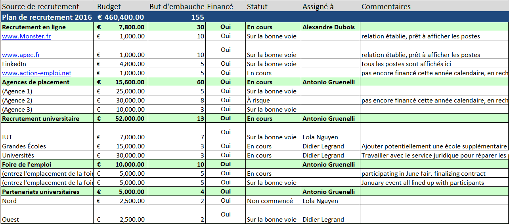Viewport: 509px width, 224px height.
Task: Select the total hiring goal 155 cell
Action: pyautogui.click(x=197, y=17)
